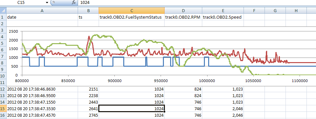Click Speed cell 2,046 in row 16
Image resolution: width=316 pixels, height=119 pixels.
coord(223,115)
